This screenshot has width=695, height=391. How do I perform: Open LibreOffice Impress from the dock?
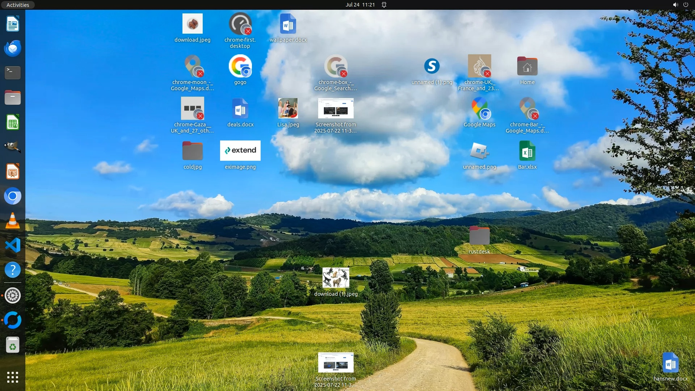13,172
